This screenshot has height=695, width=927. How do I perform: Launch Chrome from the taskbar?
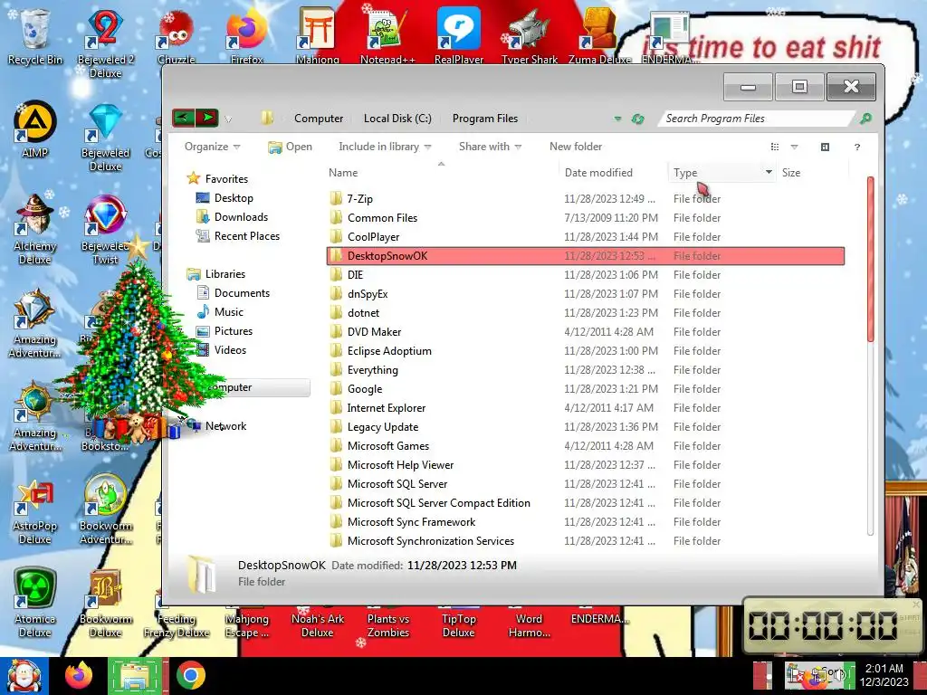pyautogui.click(x=190, y=675)
